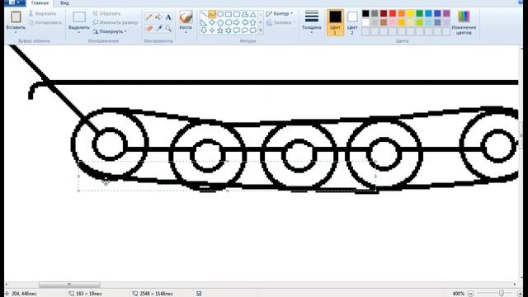Choose the Diamond shape
This screenshot has width=528, height=297.
(212, 22)
